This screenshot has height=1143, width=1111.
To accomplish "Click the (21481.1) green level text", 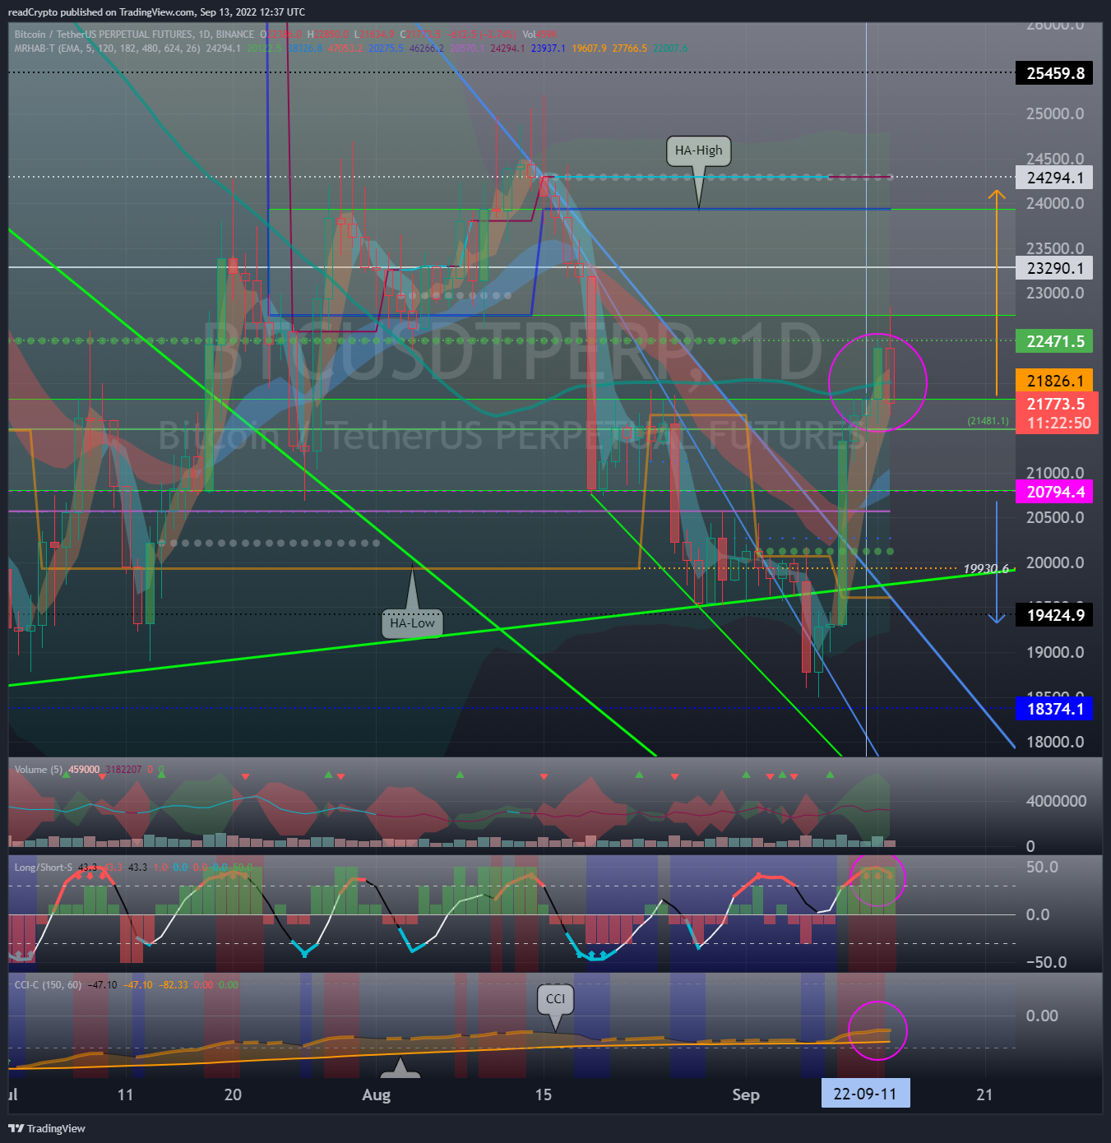I will tap(988, 421).
